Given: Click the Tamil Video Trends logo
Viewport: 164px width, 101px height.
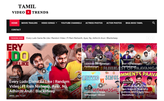Looking at the screenshot, I should (x=30, y=9).
